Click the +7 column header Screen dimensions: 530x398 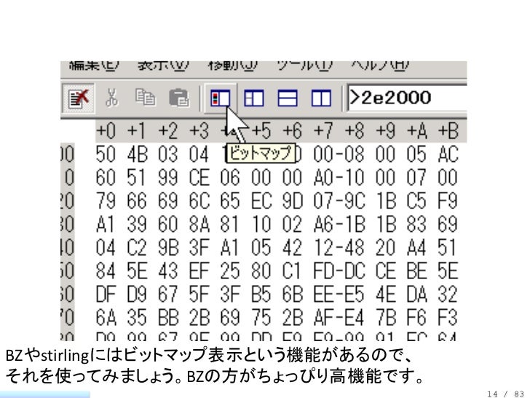323,130
